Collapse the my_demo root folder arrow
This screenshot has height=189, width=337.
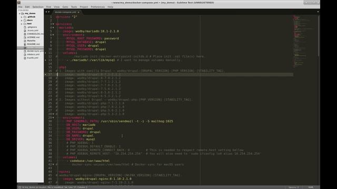point(19,13)
